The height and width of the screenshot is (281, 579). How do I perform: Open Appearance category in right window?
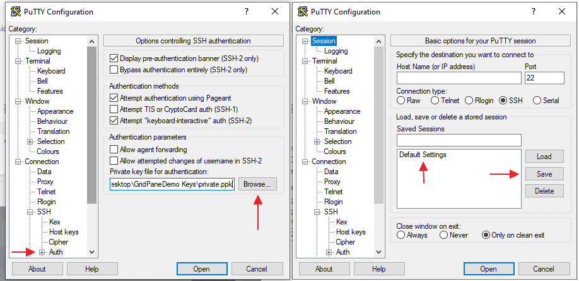tap(342, 111)
